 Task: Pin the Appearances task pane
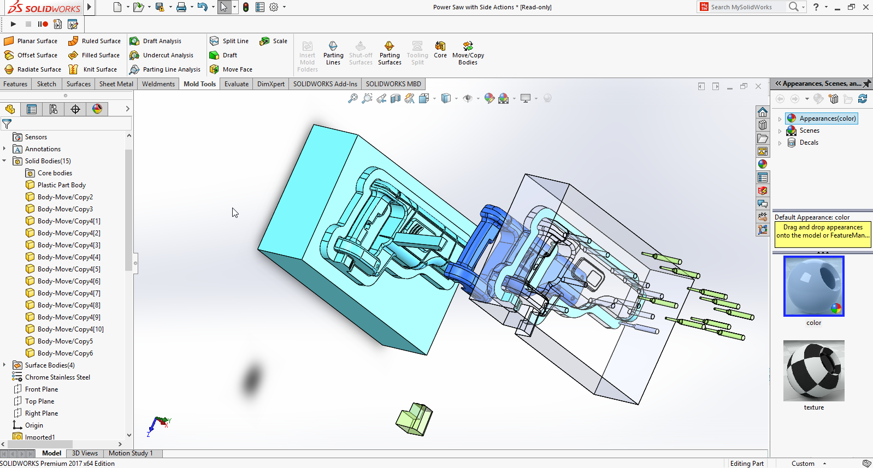coord(867,84)
